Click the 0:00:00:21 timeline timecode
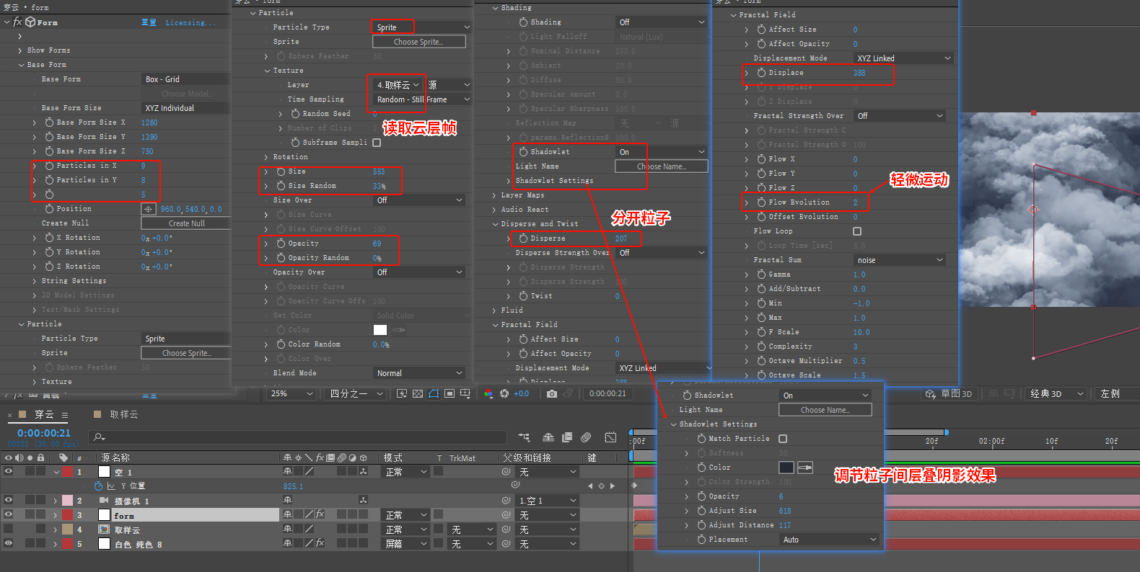Screen dimensions: 1140x572 tap(44, 433)
